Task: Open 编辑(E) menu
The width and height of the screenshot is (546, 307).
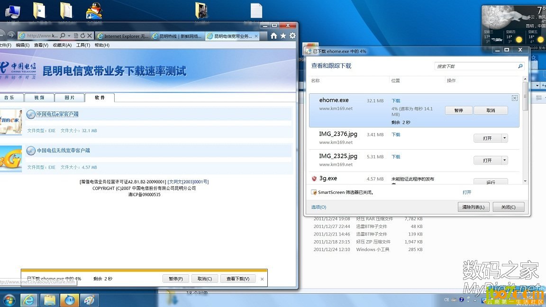Action: point(23,45)
